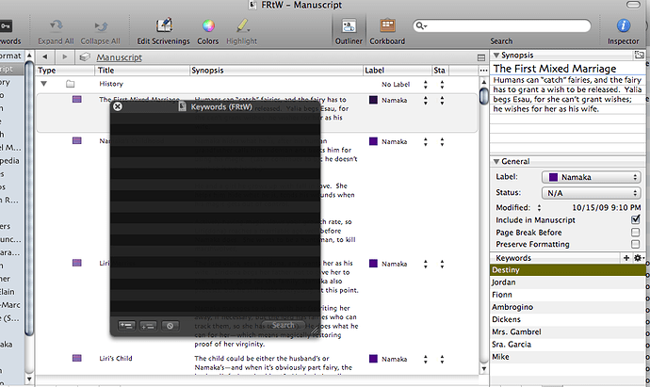Enable Preserve Formatting checkbox
650x387 pixels.
(635, 244)
